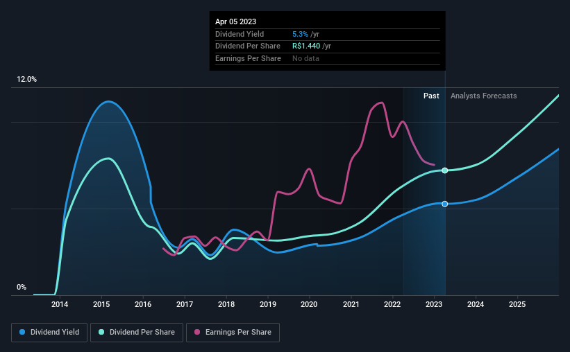The width and height of the screenshot is (570, 352).
Task: Click 'Dividend Per Share' row label in tooltip
Action: (248, 46)
